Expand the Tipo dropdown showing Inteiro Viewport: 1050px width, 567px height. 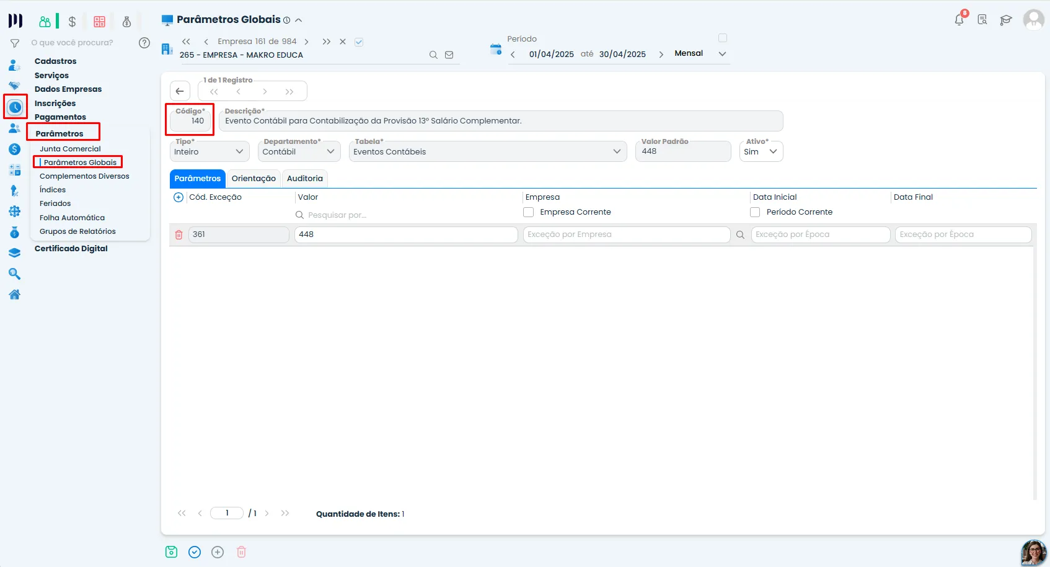(210, 151)
